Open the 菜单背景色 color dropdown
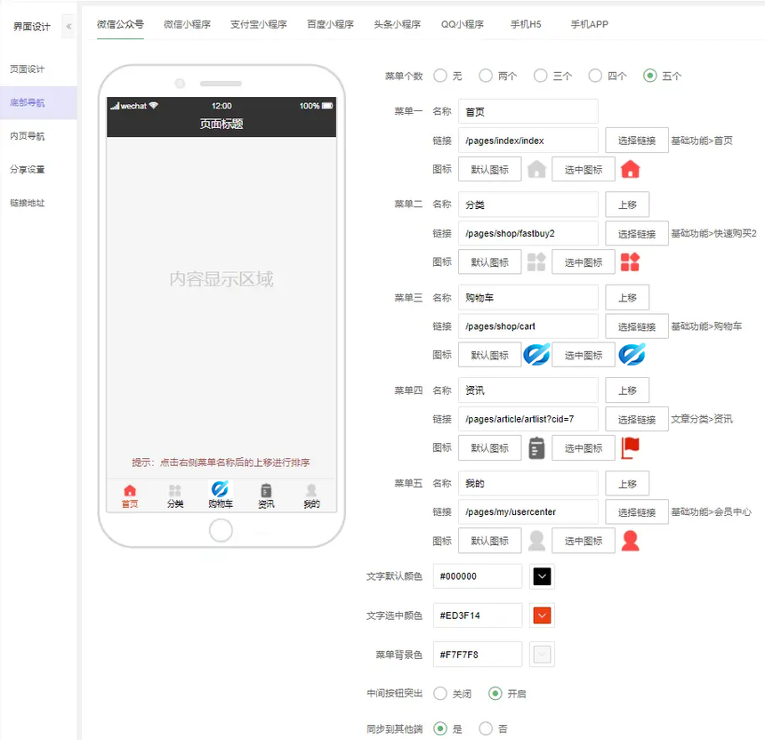 tap(542, 655)
